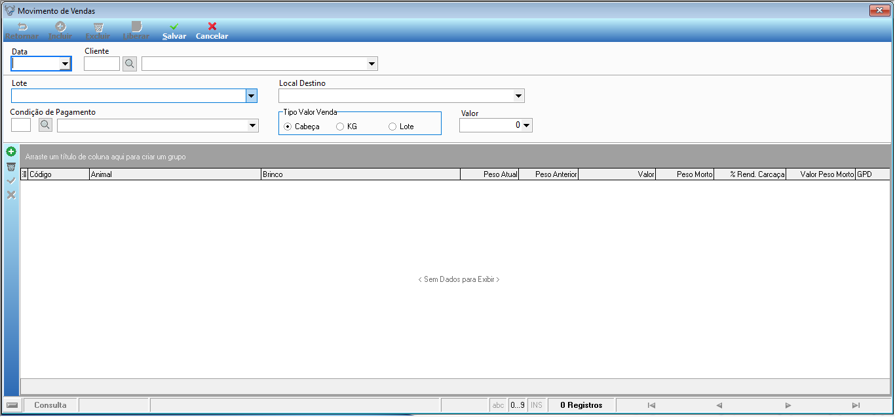The image size is (895, 417).
Task: Click the Condição de Pagamento search magnifier
Action: point(45,125)
